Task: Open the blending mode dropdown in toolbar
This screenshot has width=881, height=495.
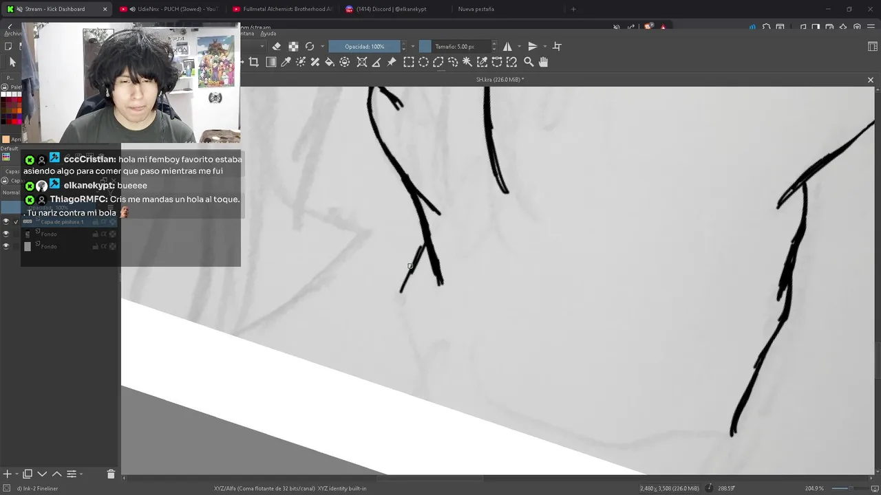Action: (262, 46)
